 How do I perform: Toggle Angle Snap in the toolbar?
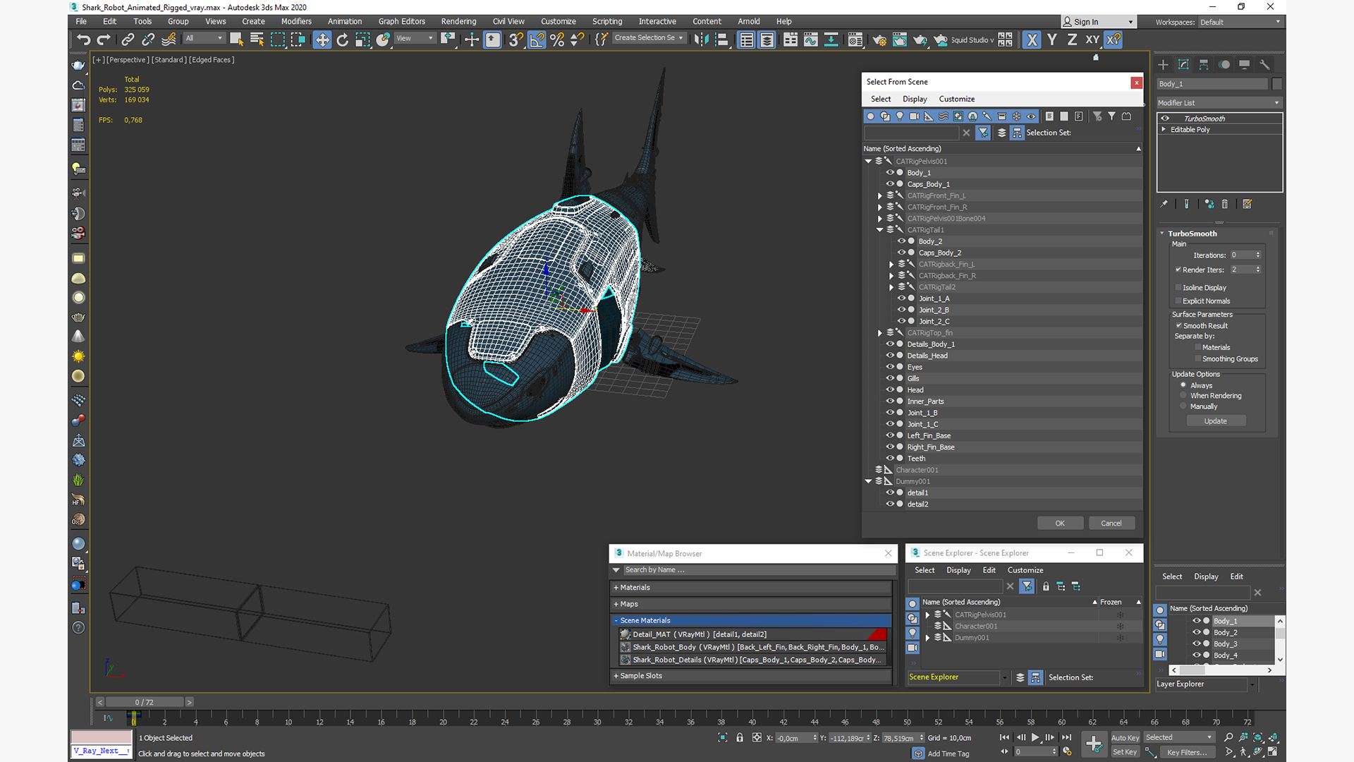[x=537, y=40]
